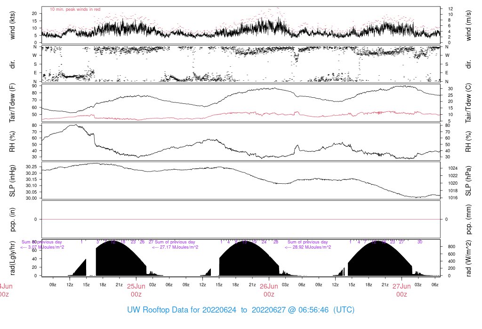Click the '1020' hPa tick value

pyautogui.click(x=453, y=183)
